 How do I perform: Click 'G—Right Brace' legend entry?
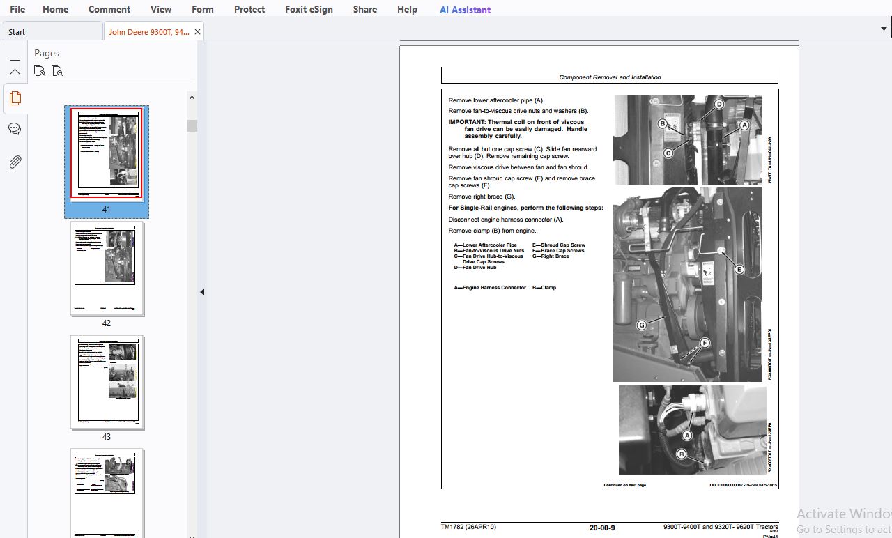pos(551,256)
